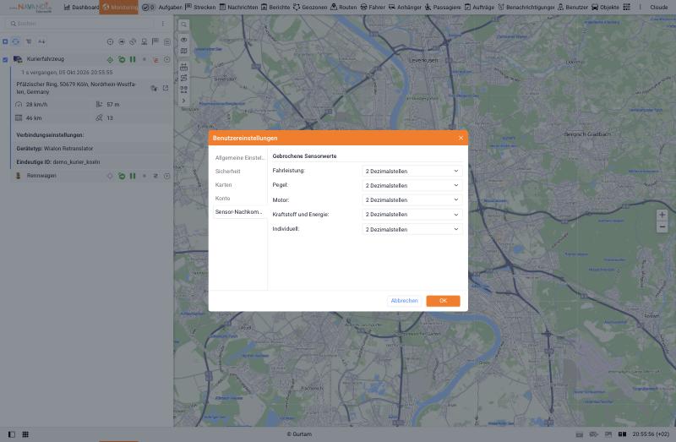Open the three-dot menu beside search
This screenshot has height=442, width=676.
coord(162,24)
